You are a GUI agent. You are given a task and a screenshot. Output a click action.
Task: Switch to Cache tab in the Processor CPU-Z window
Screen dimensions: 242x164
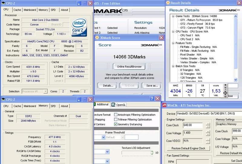(17, 10)
